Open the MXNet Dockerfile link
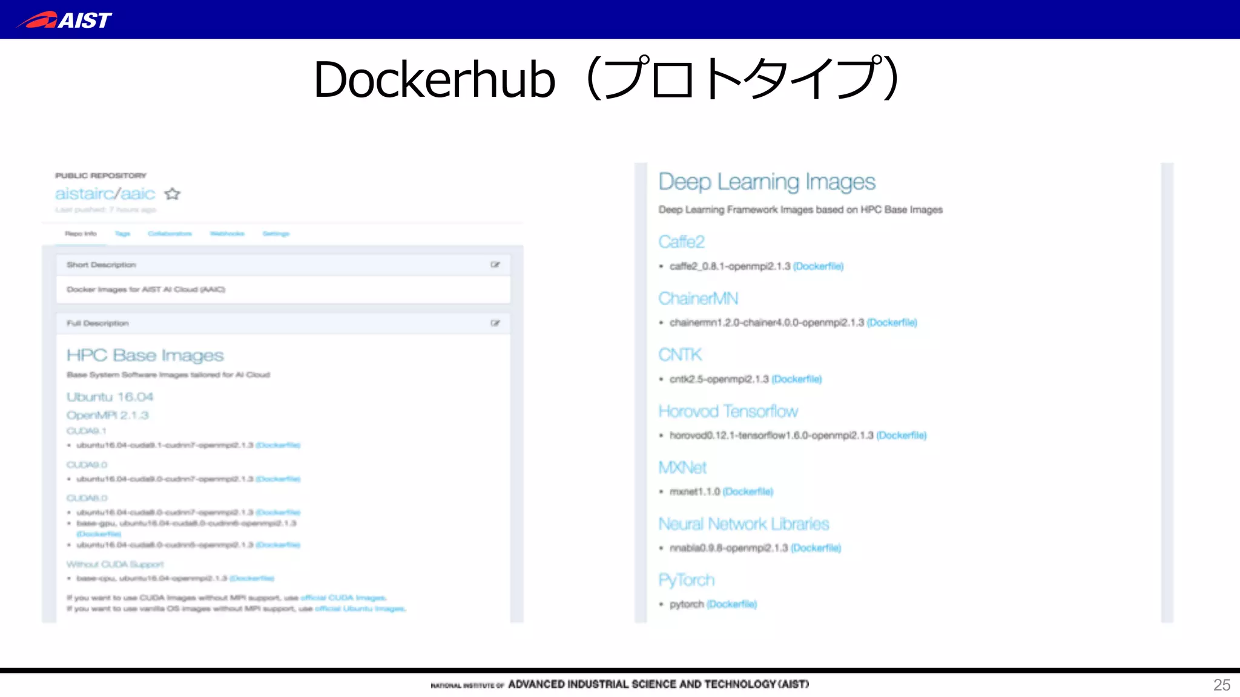The width and height of the screenshot is (1240, 697). 748,492
